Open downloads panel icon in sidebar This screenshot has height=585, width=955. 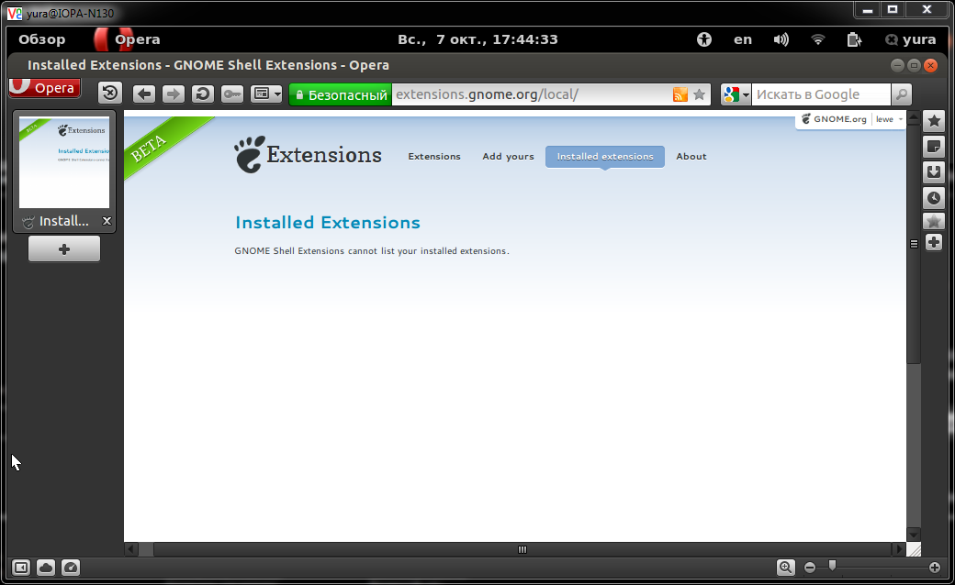pyautogui.click(x=934, y=172)
